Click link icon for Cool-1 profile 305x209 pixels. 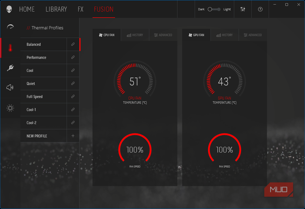(x=73, y=110)
